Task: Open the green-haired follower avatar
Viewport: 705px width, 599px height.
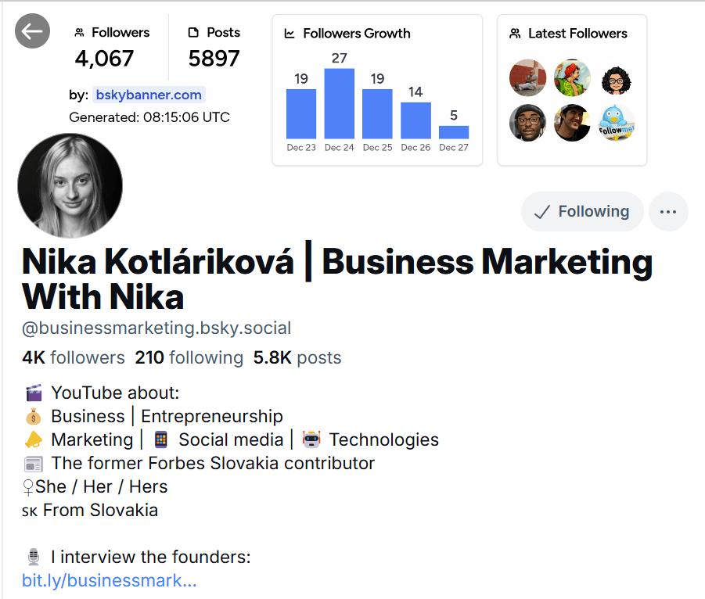Action: click(572, 78)
